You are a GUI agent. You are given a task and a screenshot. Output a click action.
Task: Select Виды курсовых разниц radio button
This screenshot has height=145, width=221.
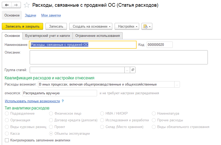(x=7, y=127)
